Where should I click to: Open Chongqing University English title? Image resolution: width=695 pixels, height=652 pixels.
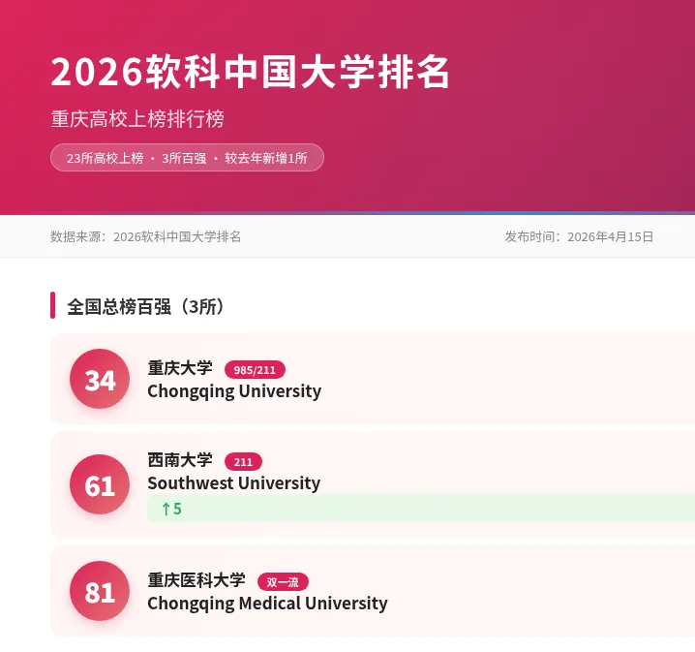point(234,391)
